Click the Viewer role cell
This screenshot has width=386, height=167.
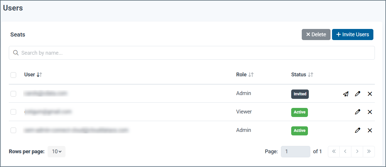pos(244,112)
